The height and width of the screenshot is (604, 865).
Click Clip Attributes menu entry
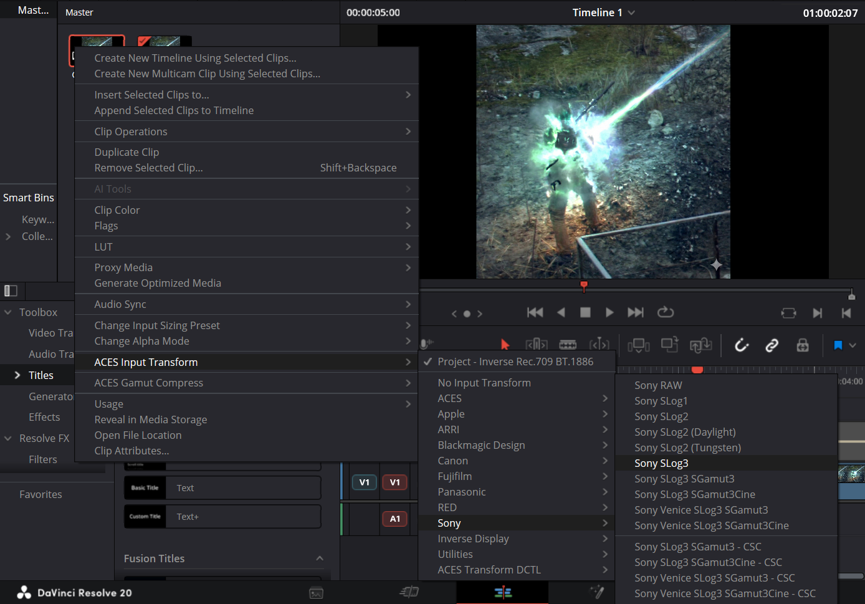[131, 451]
